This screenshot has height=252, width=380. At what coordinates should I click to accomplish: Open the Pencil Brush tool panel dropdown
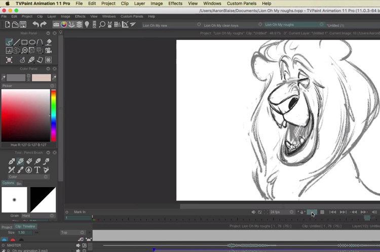(48, 153)
